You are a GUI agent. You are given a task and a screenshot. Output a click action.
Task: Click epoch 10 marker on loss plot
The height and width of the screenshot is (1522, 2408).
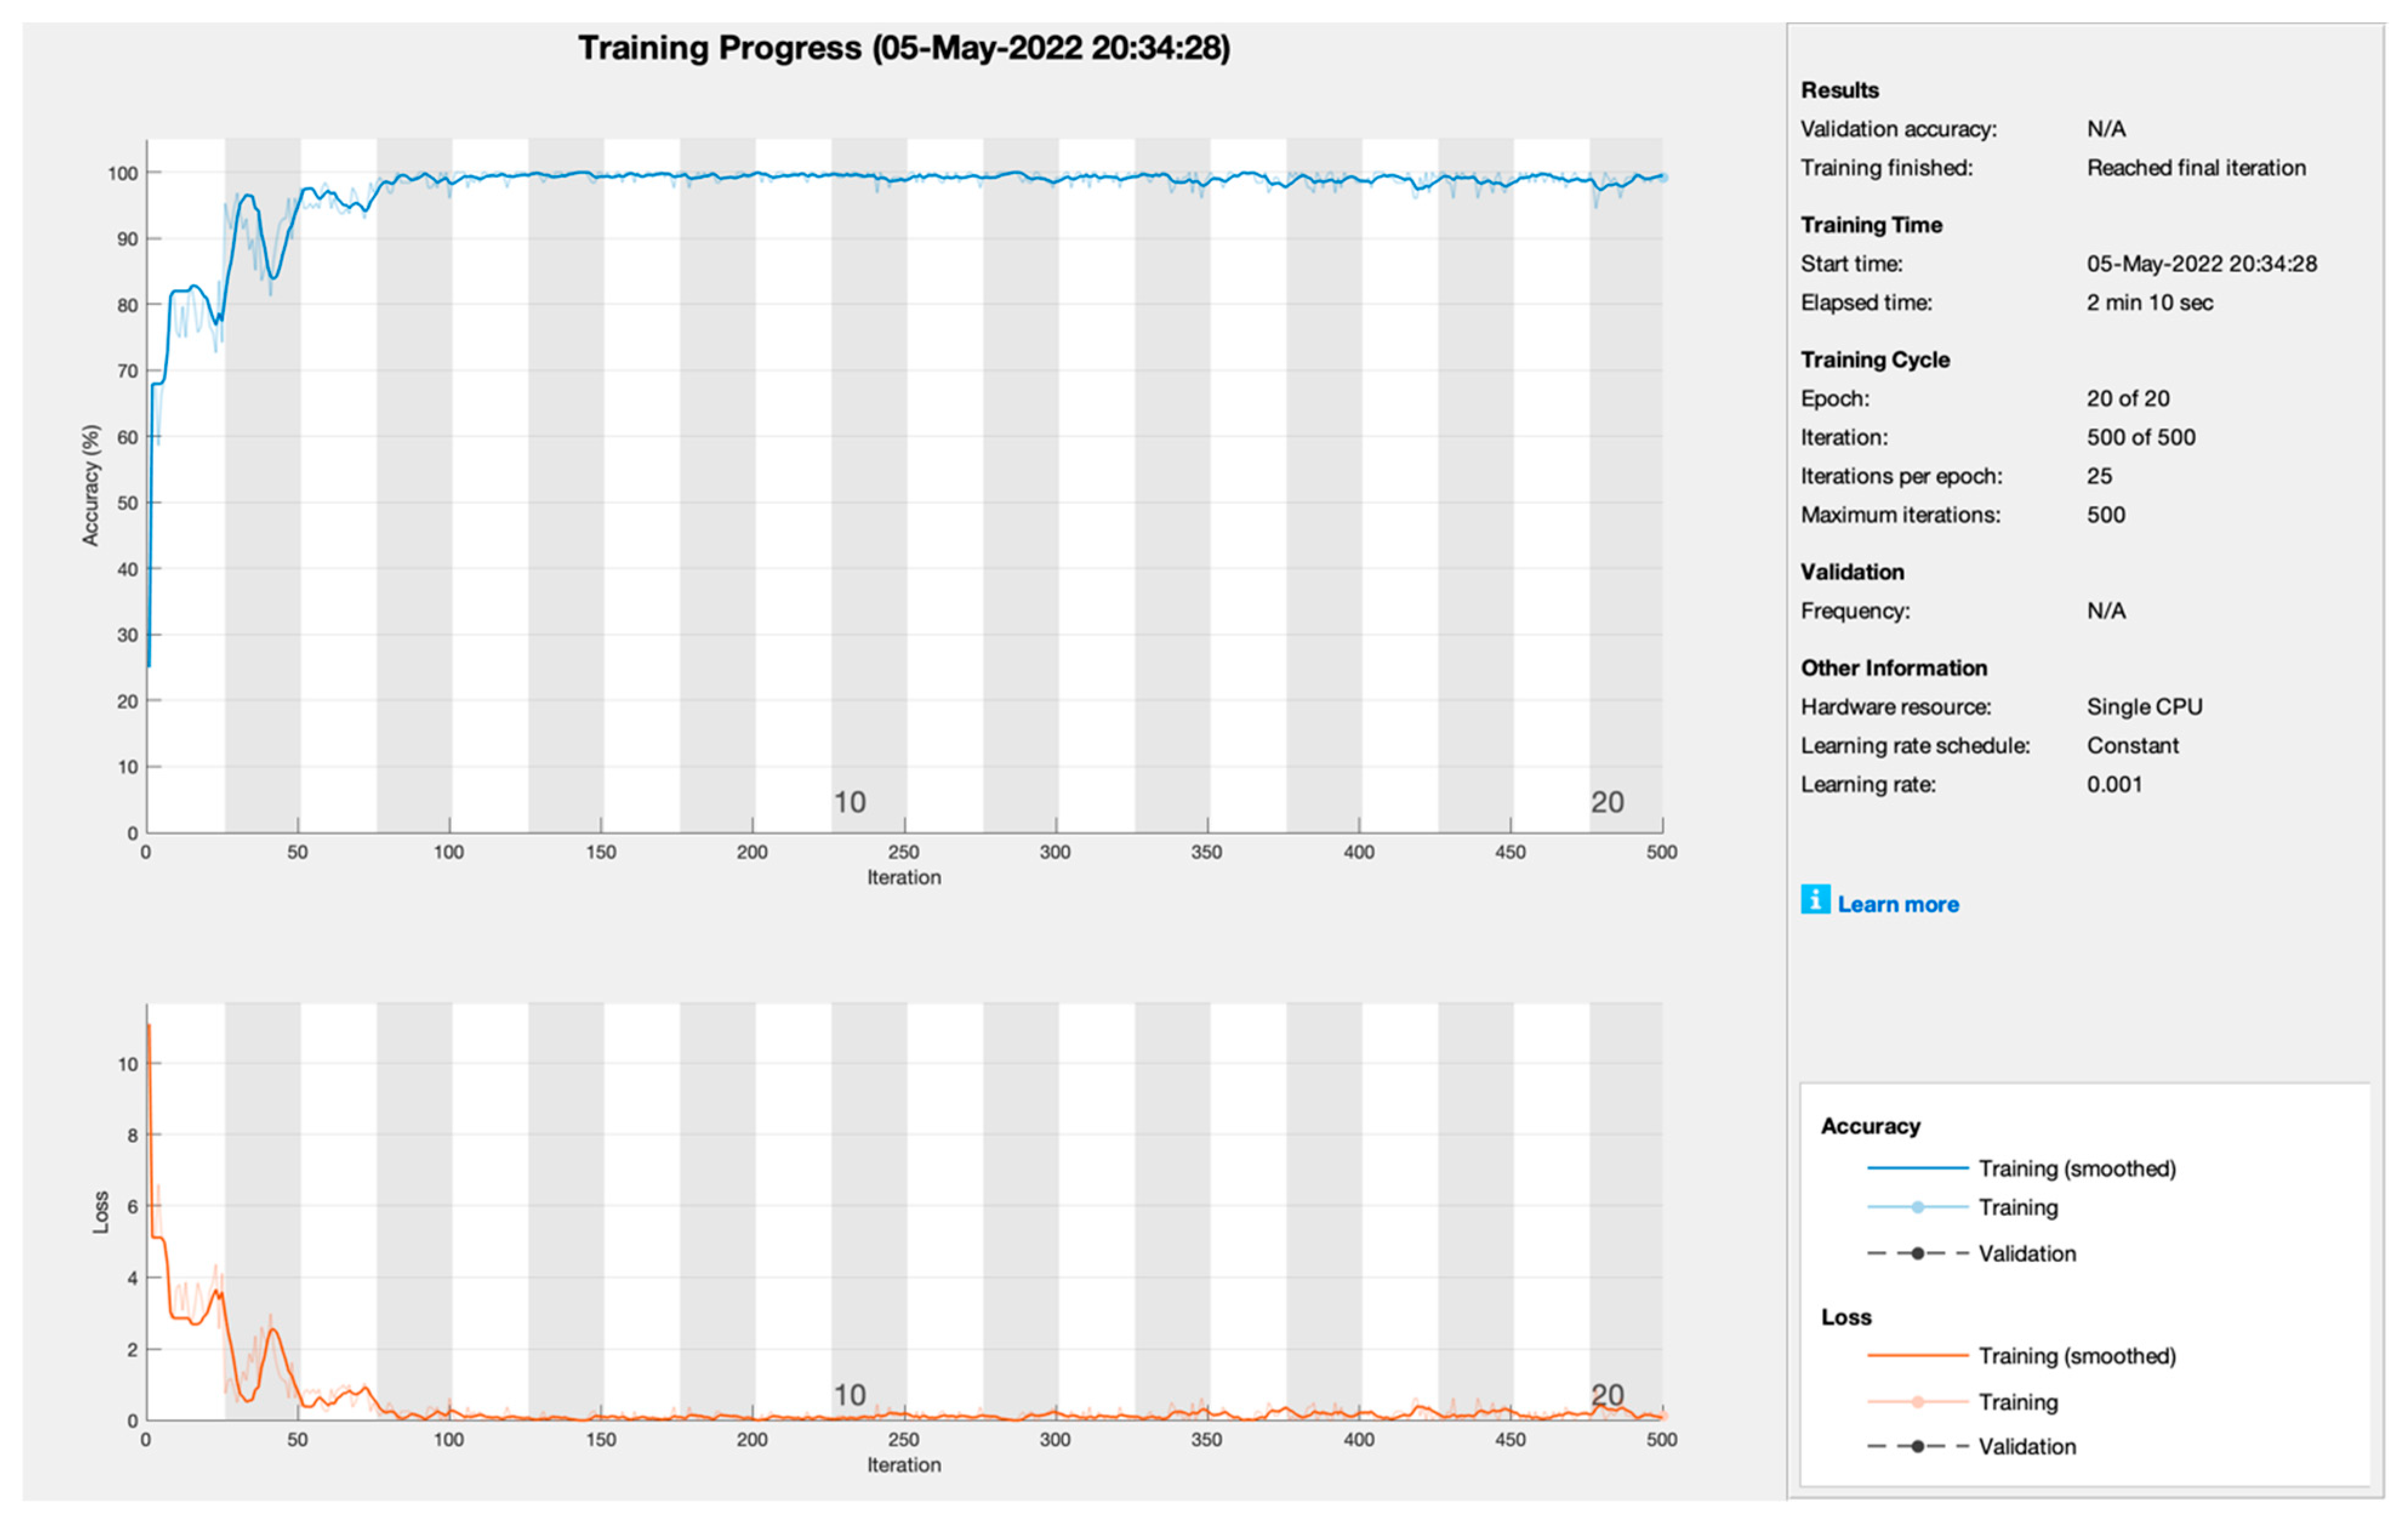[x=849, y=1394]
